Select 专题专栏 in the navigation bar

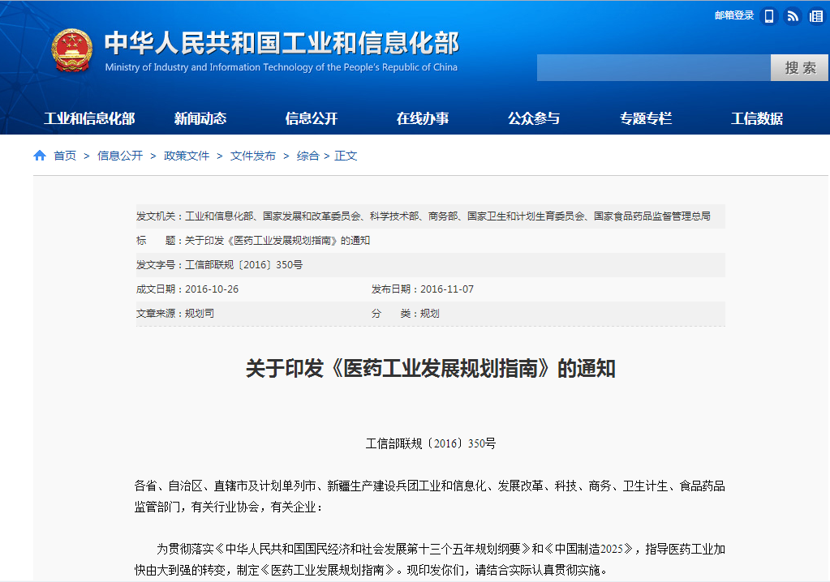[x=646, y=118]
